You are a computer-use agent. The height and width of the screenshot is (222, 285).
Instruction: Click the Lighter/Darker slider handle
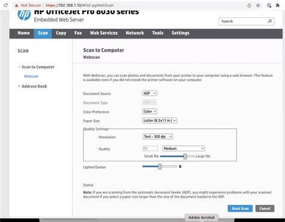160,166
